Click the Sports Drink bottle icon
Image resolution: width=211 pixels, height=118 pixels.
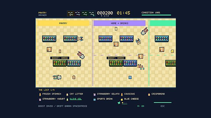tap(95, 99)
